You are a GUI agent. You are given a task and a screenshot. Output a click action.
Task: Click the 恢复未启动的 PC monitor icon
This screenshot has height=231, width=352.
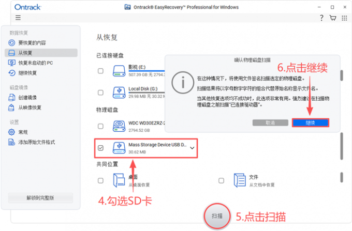(12, 63)
